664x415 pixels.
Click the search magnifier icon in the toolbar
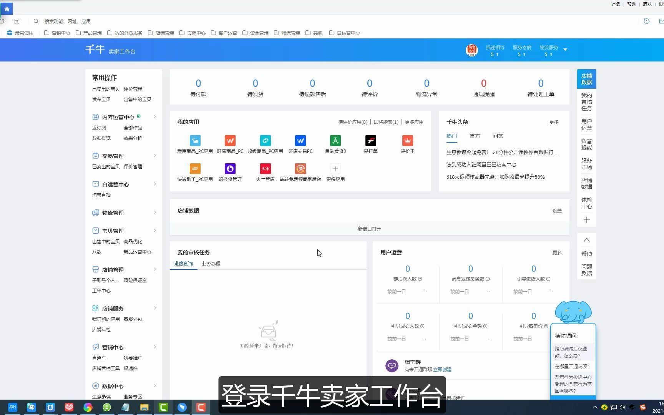pos(36,21)
